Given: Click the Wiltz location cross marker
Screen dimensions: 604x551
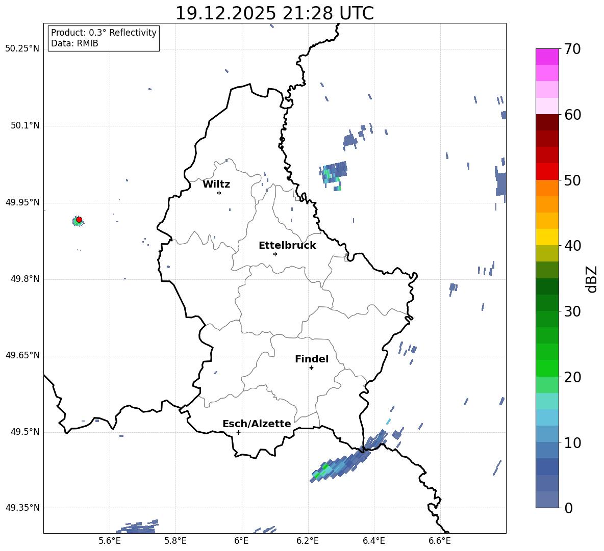Looking at the screenshot, I should [x=219, y=193].
